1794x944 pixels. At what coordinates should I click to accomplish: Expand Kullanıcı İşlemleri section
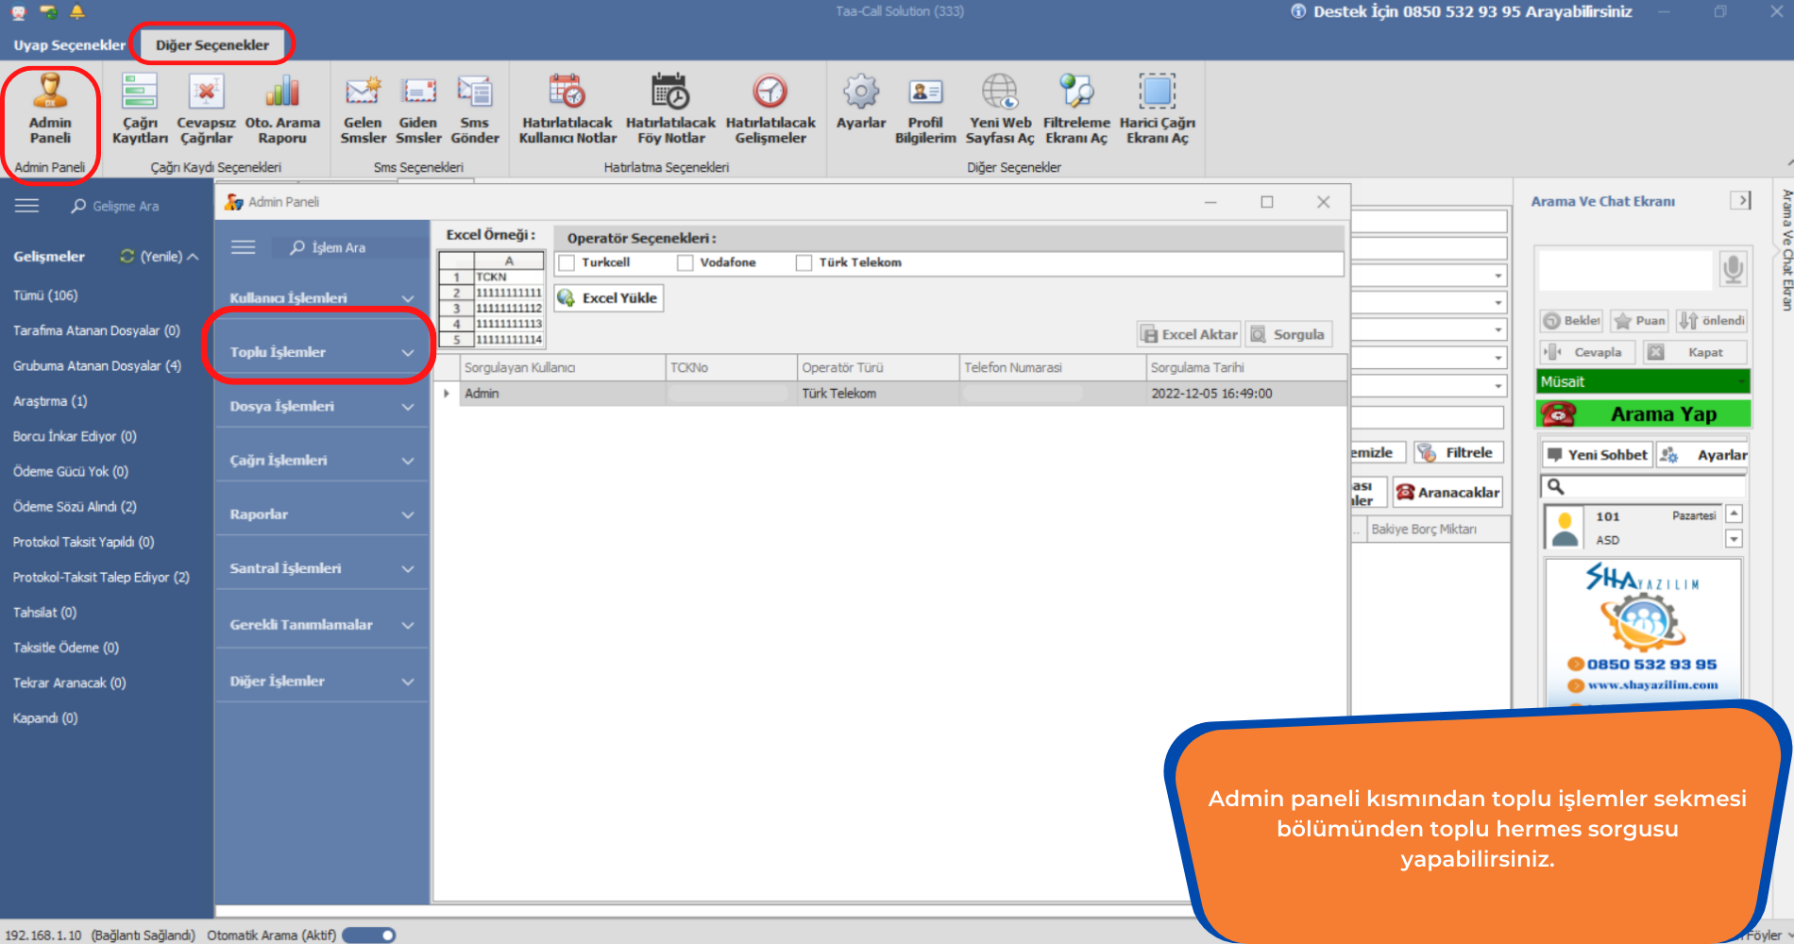[x=322, y=297]
